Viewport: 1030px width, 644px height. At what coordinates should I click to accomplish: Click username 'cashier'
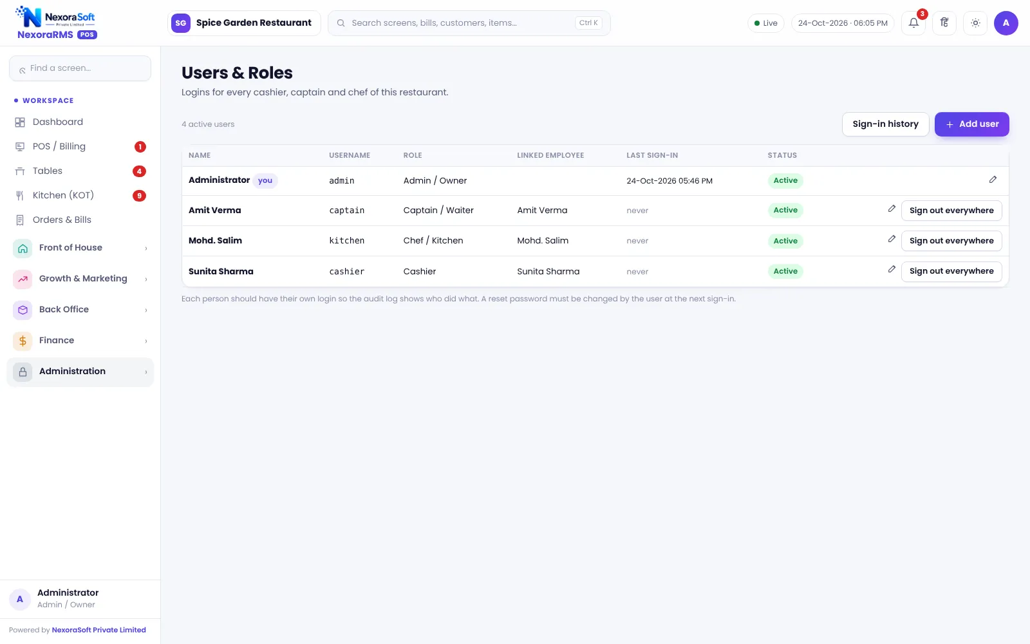click(x=346, y=272)
